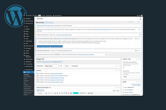Screen dimensions: 166x110
Task: Dismiss the database prefix notice with its close icon
Action: [x=140, y=35]
